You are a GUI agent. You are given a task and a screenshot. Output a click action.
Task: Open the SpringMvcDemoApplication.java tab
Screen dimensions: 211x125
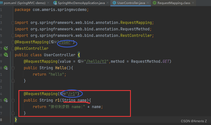(x=81, y=3)
